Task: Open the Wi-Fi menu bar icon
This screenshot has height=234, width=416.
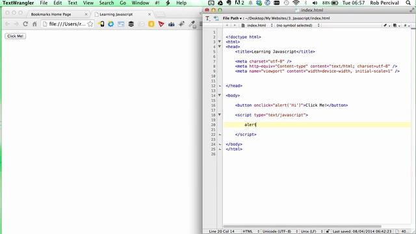Action: tap(296, 3)
